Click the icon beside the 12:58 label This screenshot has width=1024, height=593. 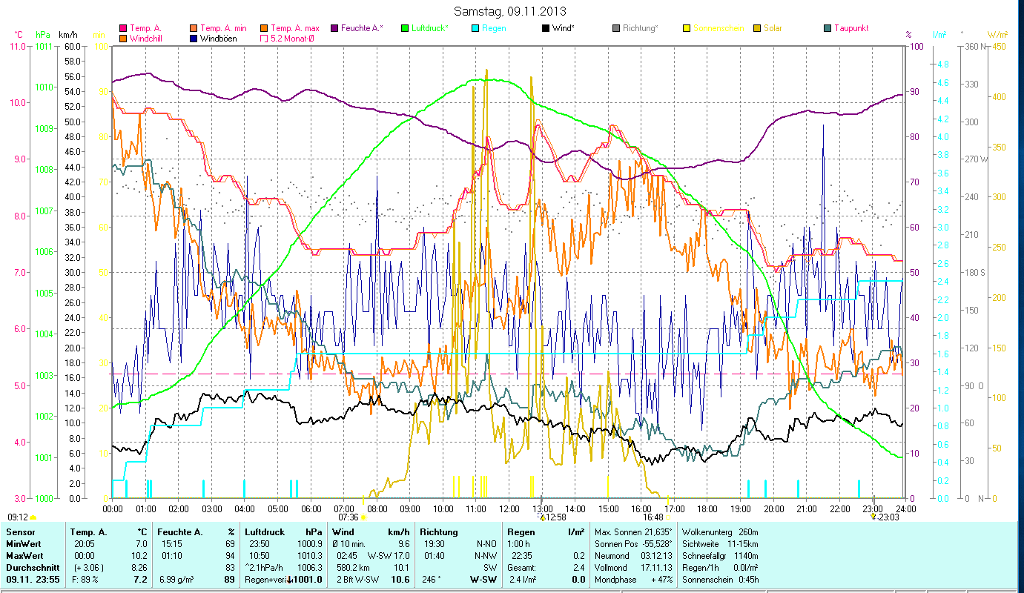click(543, 517)
